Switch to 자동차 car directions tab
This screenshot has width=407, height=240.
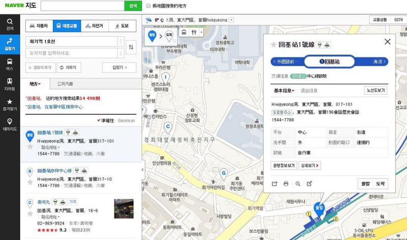tap(39, 26)
